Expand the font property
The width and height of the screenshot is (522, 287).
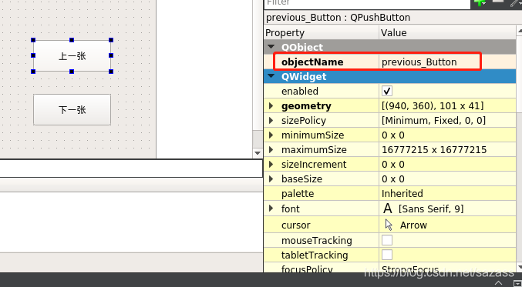click(x=271, y=209)
